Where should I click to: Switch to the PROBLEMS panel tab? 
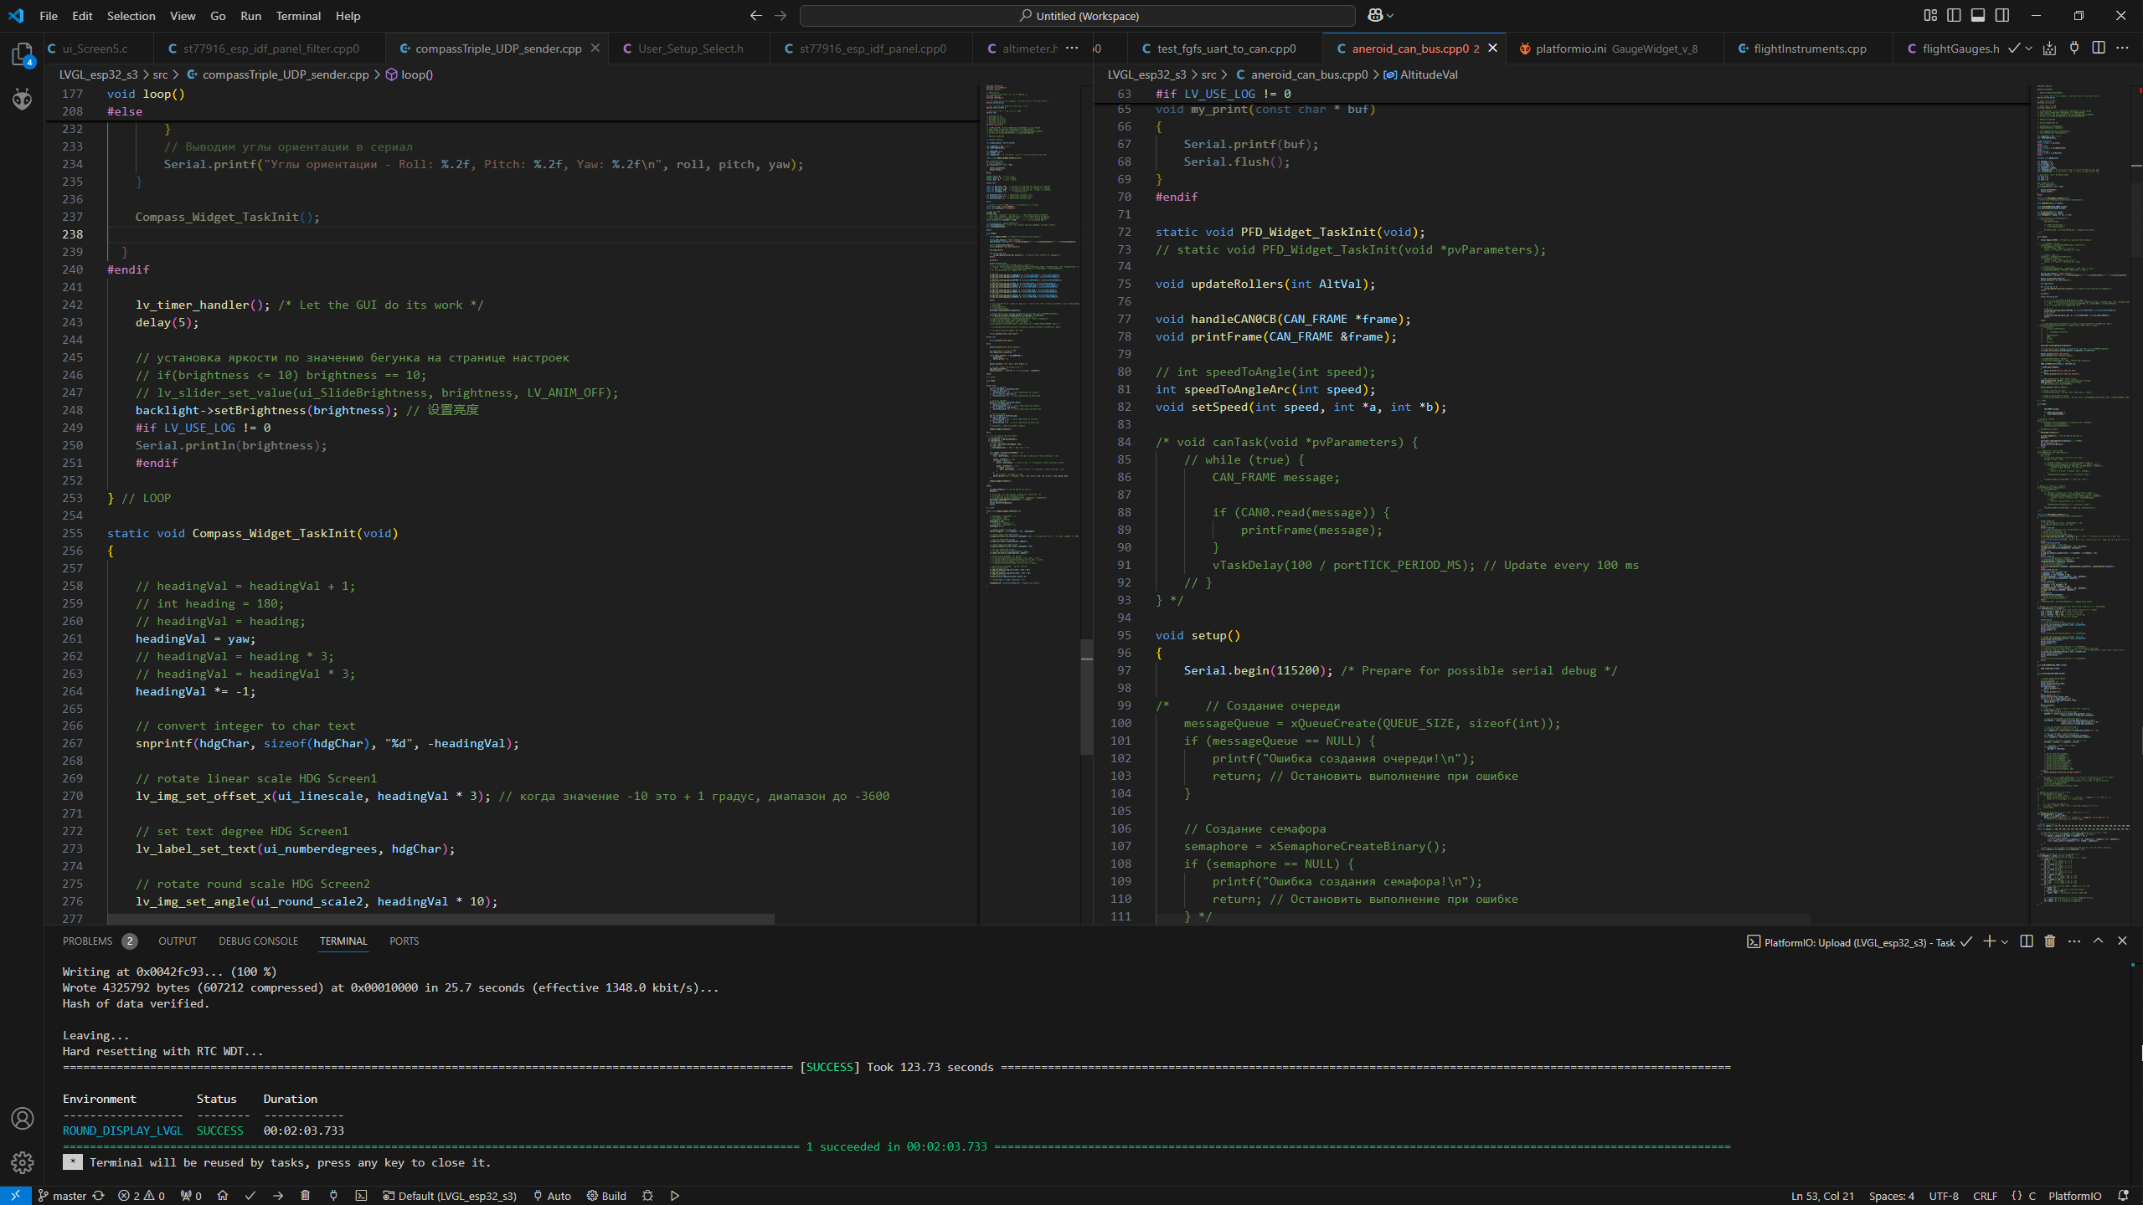coord(87,941)
